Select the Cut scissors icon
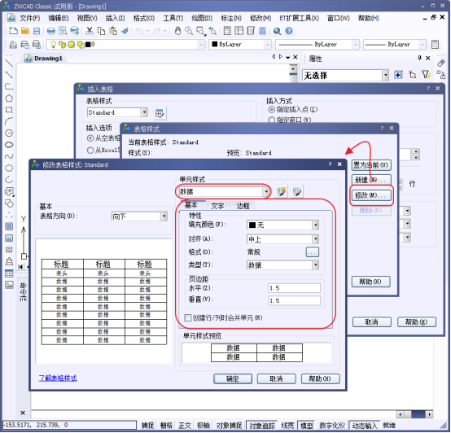This screenshot has height=433, width=451. click(x=90, y=31)
